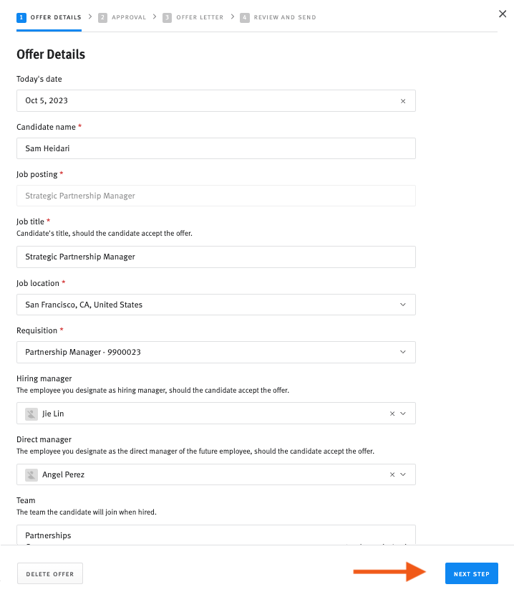The width and height of the screenshot is (514, 592).
Task: Click the Jie Lin avatar icon
Action: pos(30,414)
